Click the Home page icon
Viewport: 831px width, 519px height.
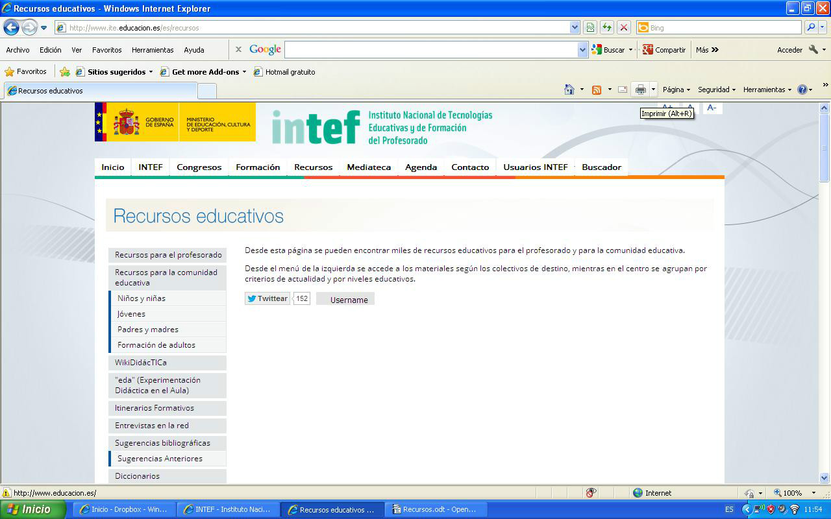569,90
